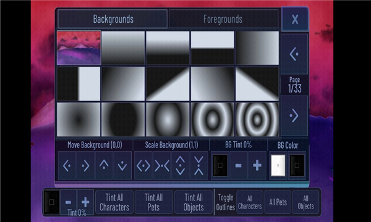Increase BG Tint with plus button

click(257, 166)
